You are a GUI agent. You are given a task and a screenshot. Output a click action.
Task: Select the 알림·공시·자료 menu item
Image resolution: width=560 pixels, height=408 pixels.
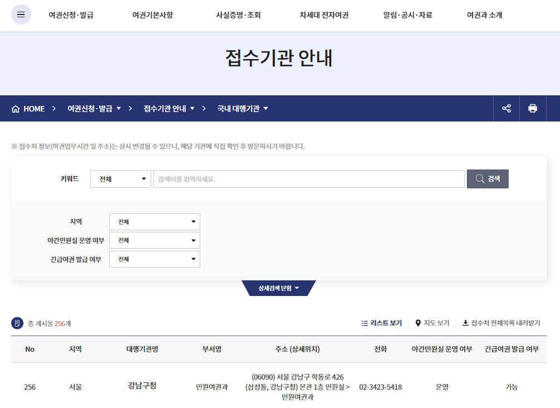[408, 16]
